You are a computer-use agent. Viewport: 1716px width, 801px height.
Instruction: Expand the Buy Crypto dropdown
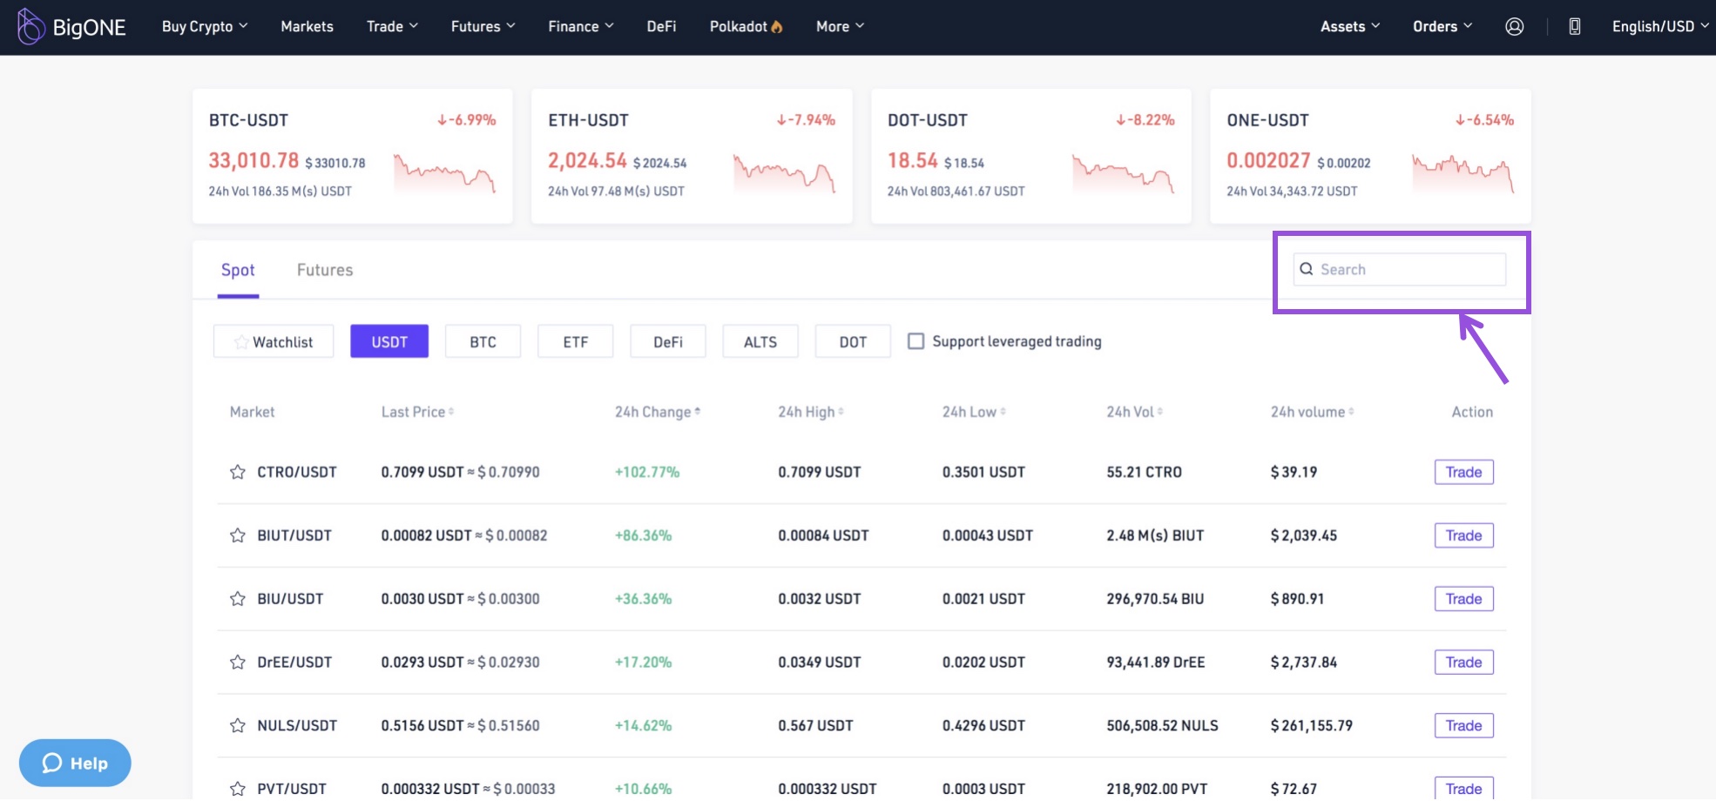tap(205, 27)
